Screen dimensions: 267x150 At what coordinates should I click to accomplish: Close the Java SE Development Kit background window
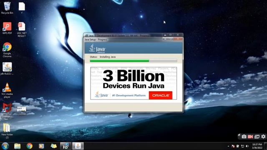tap(178, 35)
